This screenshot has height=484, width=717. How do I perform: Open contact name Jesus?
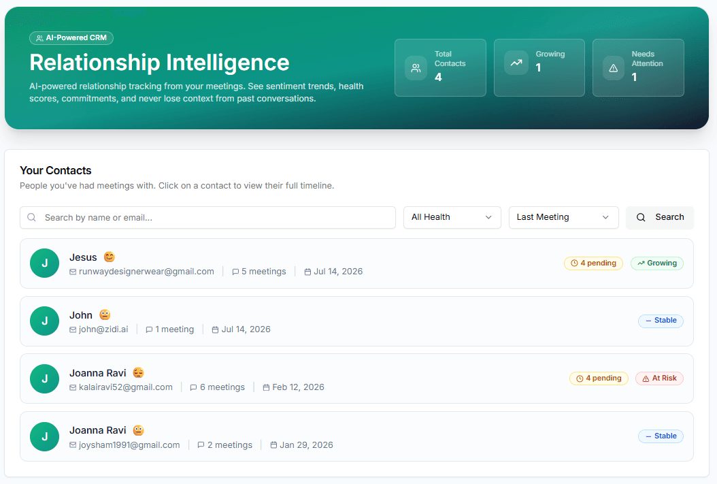point(83,257)
